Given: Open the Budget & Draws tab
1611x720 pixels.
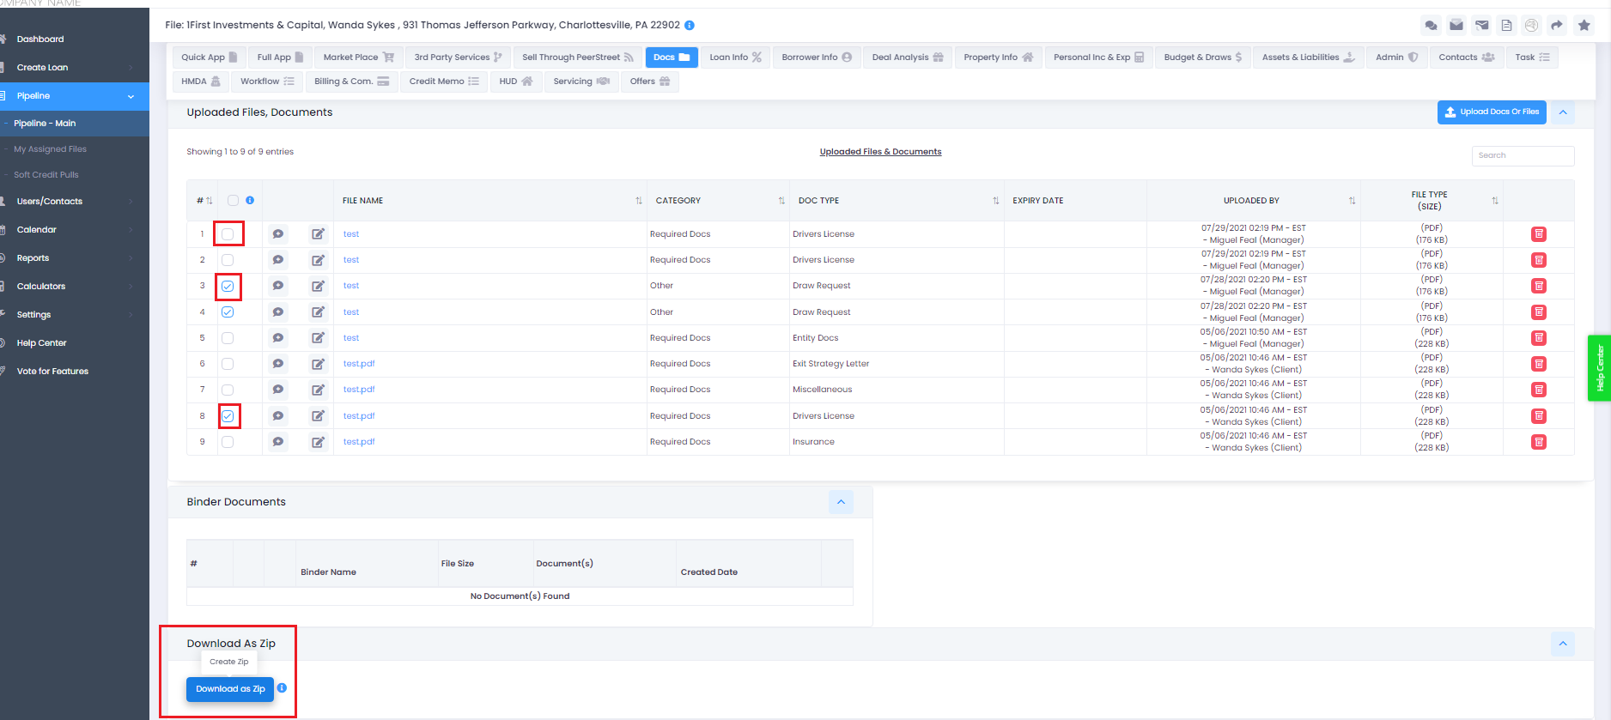Looking at the screenshot, I should [1203, 57].
